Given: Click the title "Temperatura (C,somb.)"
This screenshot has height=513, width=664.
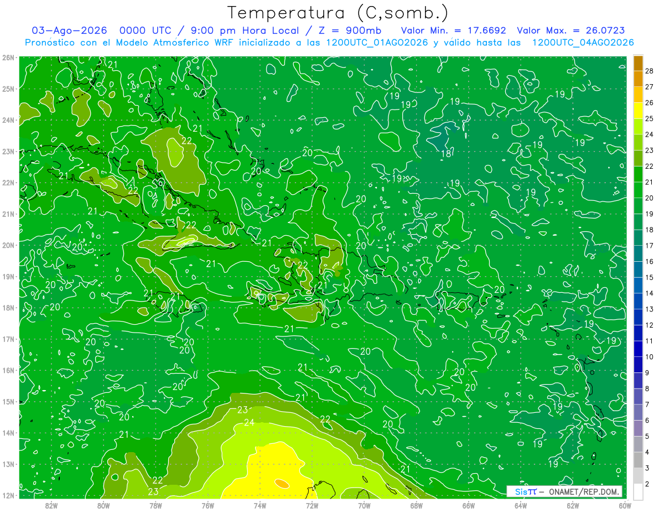Looking at the screenshot, I should tap(338, 13).
